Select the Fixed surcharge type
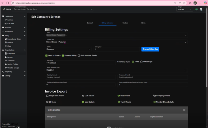The image size is (208, 128). (133, 62)
